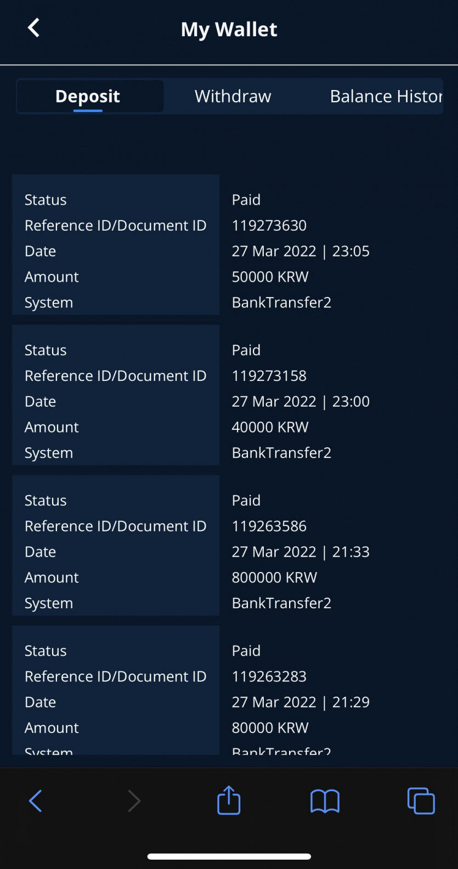Tap the date 27 Mar 2022 | 21:29
The image size is (458, 869).
pos(301,702)
